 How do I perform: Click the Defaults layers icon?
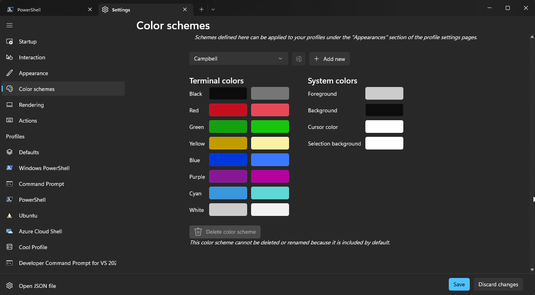[x=10, y=152]
